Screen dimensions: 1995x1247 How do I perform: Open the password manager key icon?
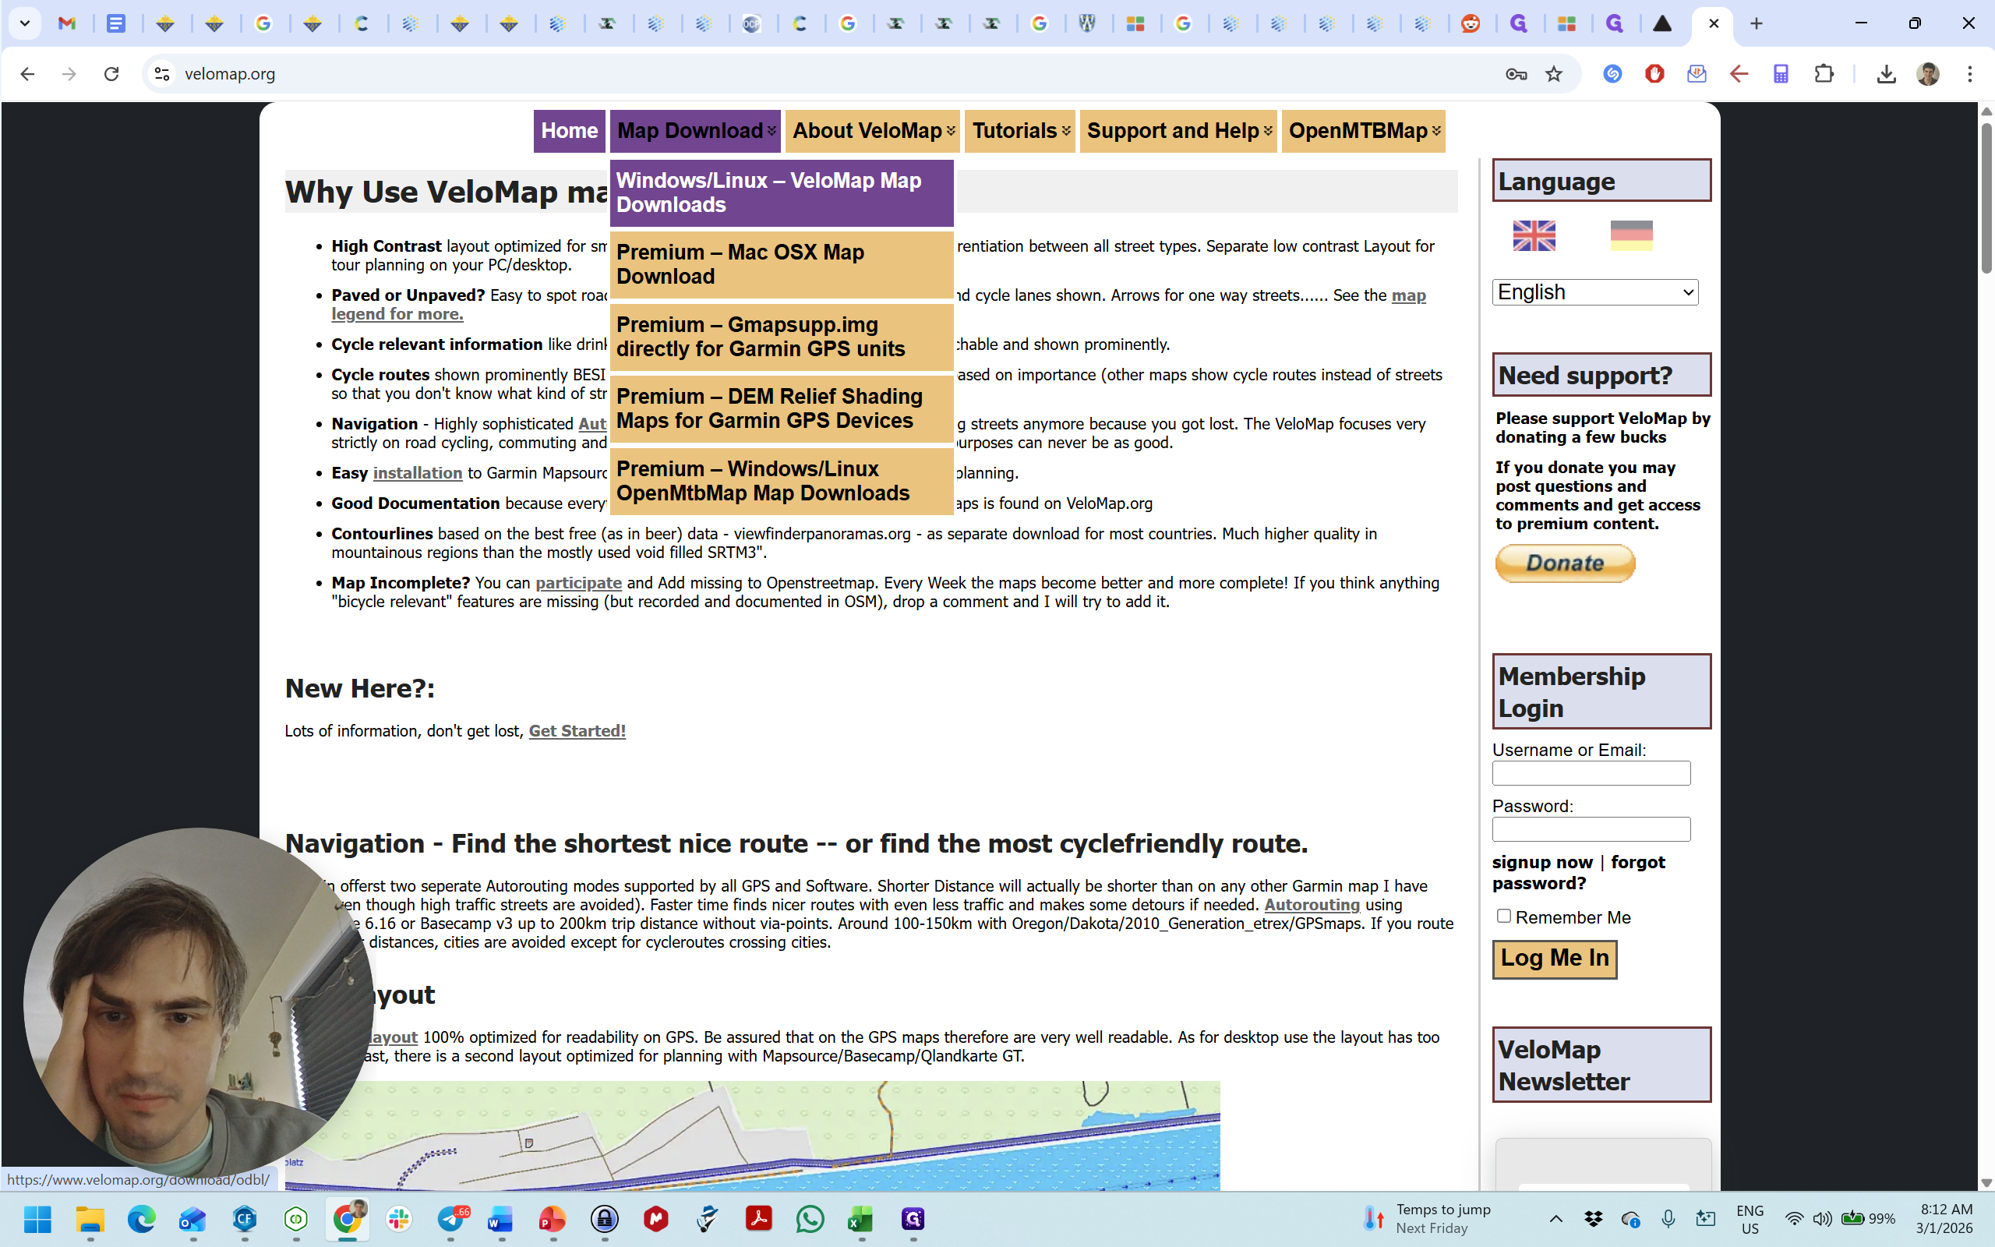click(x=1515, y=74)
